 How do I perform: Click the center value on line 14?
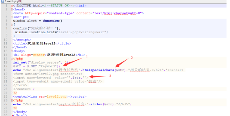[39, 55]
